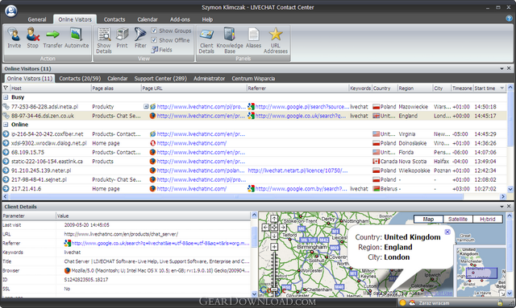Expand the page URL of 77-253-86-228 row
Image resolution: width=516 pixels, height=308 pixels.
point(146,106)
